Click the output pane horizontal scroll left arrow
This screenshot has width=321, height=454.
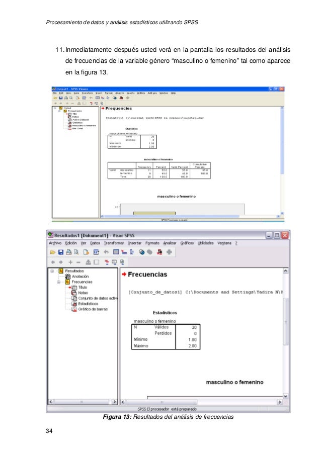pos(123,402)
